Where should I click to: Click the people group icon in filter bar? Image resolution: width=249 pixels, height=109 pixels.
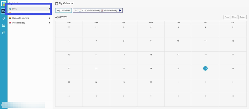pyautogui.click(x=76, y=10)
